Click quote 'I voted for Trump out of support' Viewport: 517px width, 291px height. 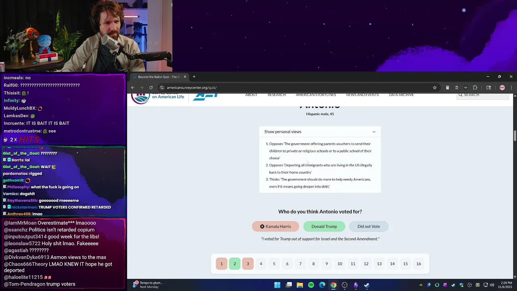320,239
